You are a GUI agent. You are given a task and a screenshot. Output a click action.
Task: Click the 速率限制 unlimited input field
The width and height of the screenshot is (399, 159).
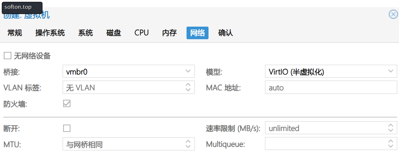click(326, 128)
